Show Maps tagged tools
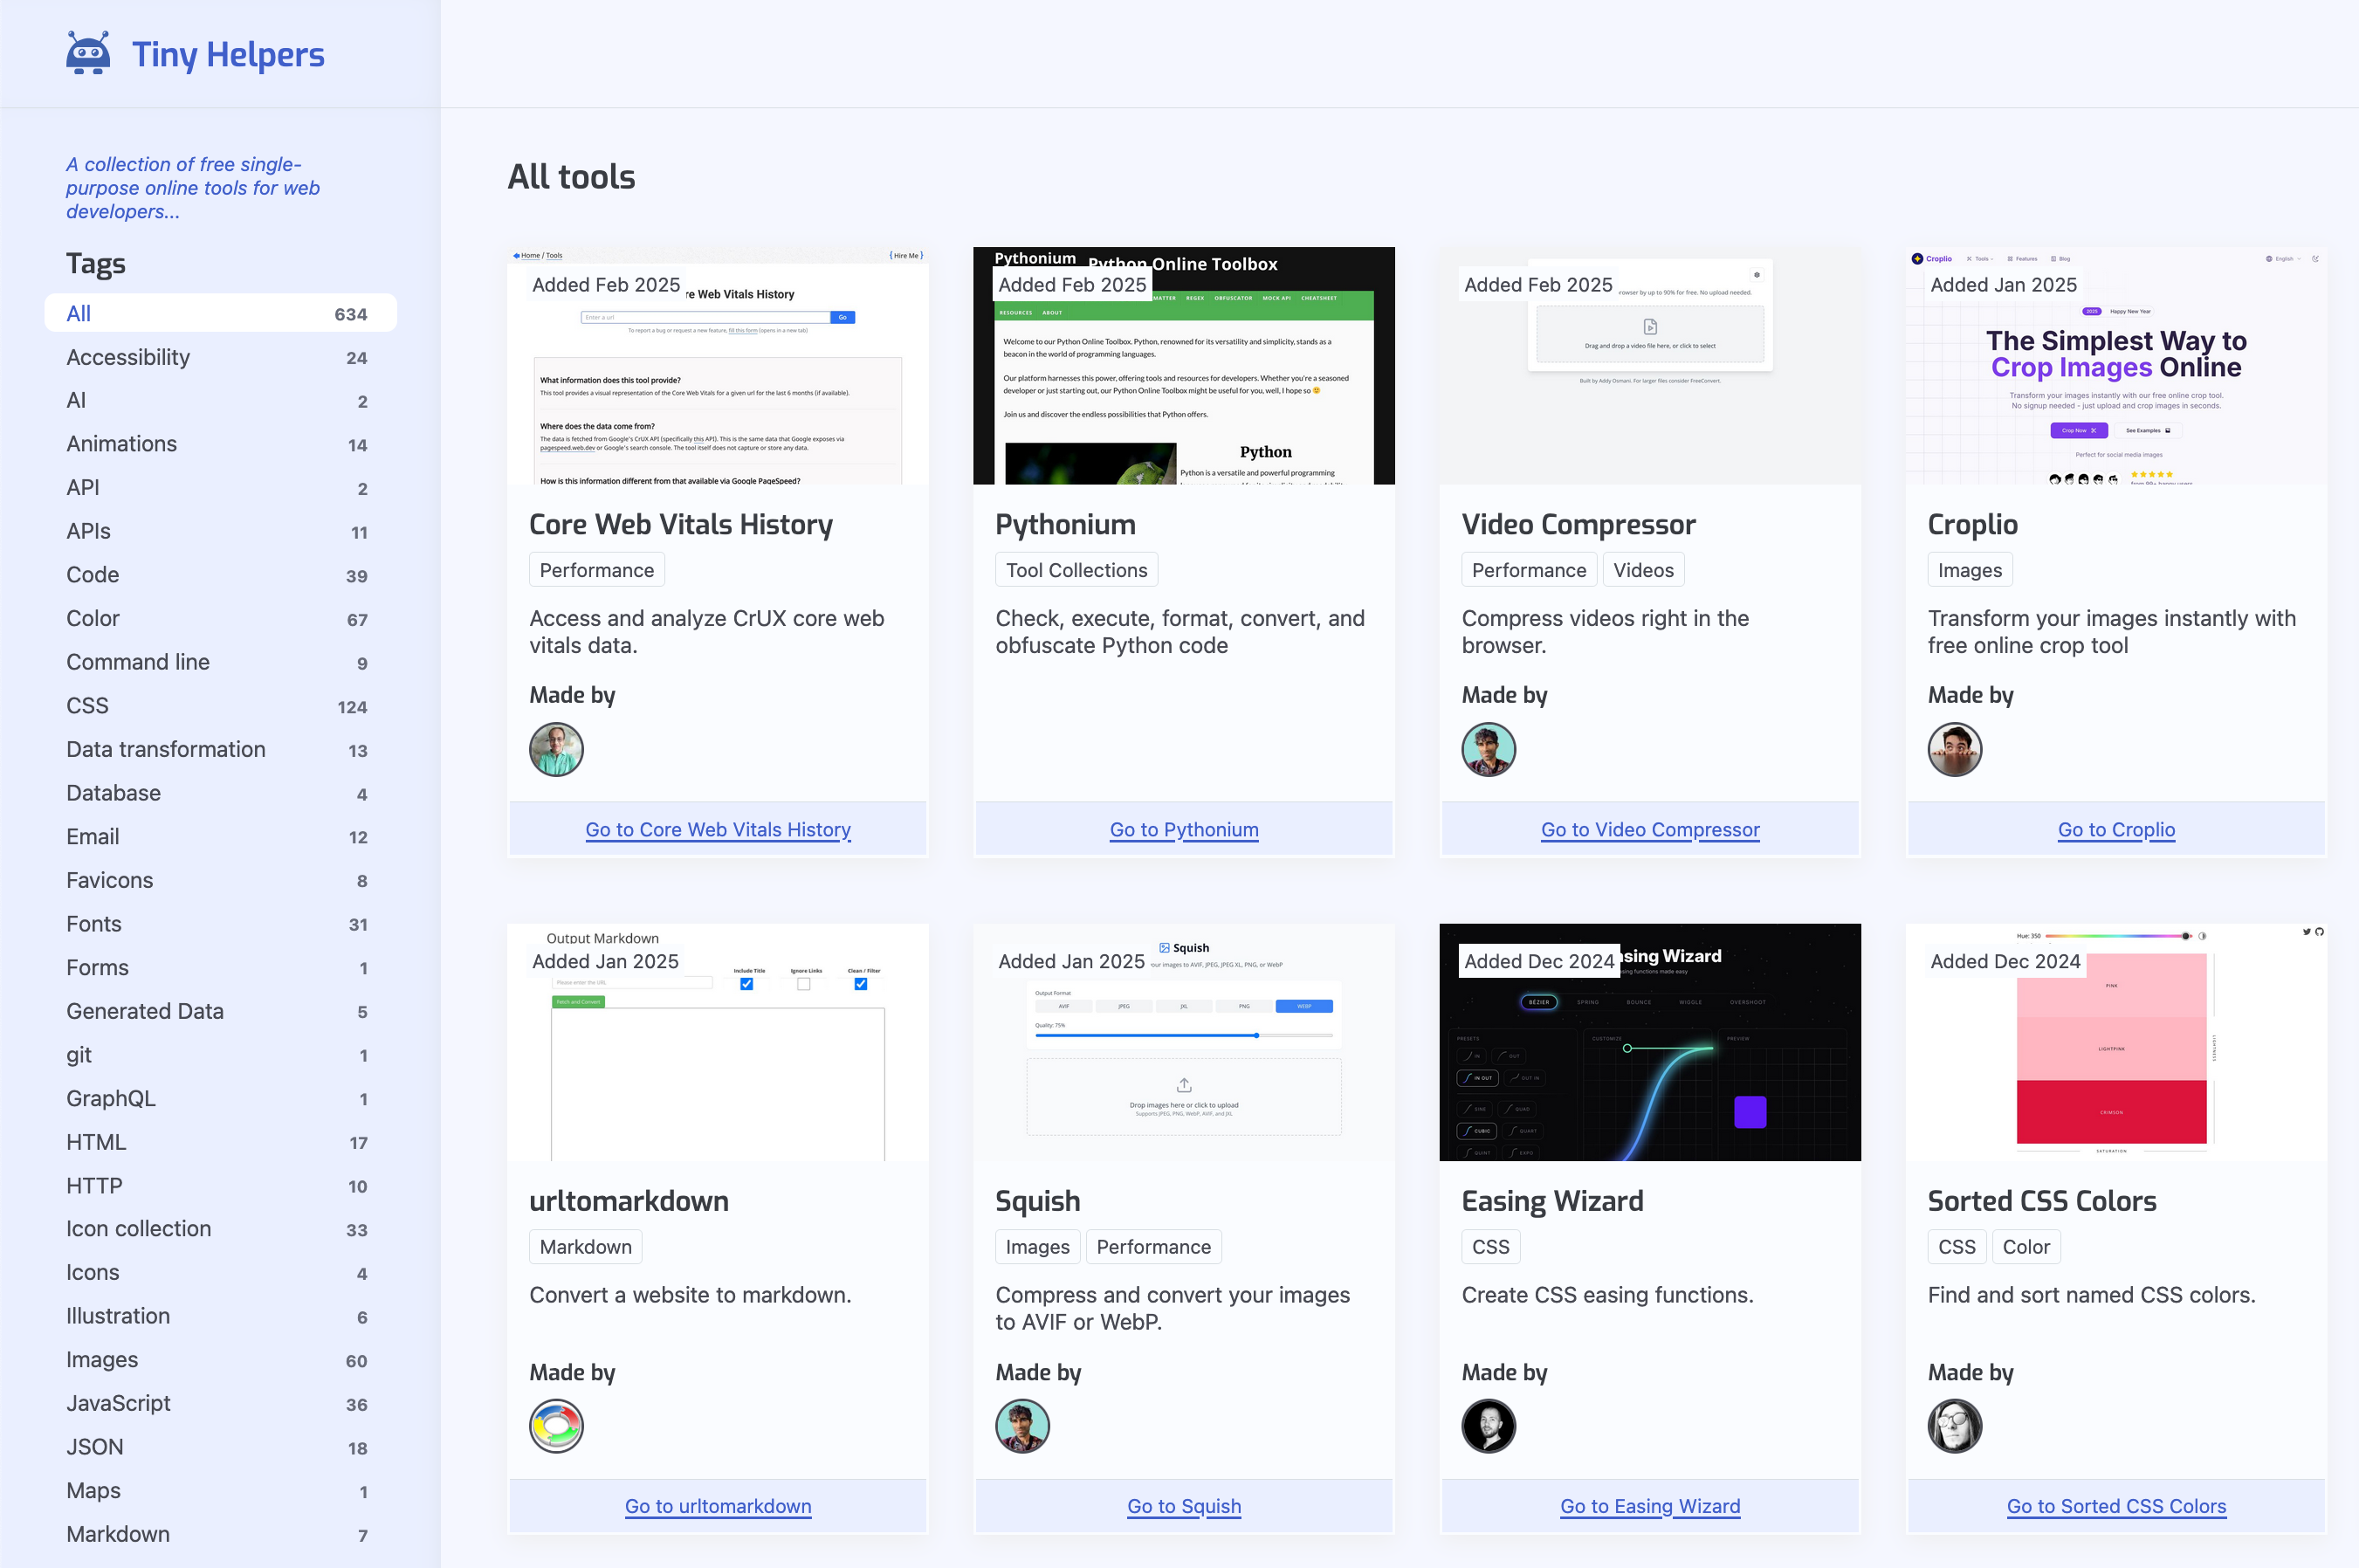The height and width of the screenshot is (1568, 2359). [x=220, y=1491]
